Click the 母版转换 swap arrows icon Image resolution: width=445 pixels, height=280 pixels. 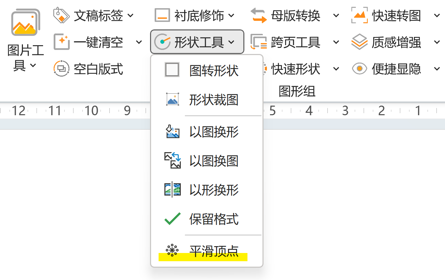[258, 15]
